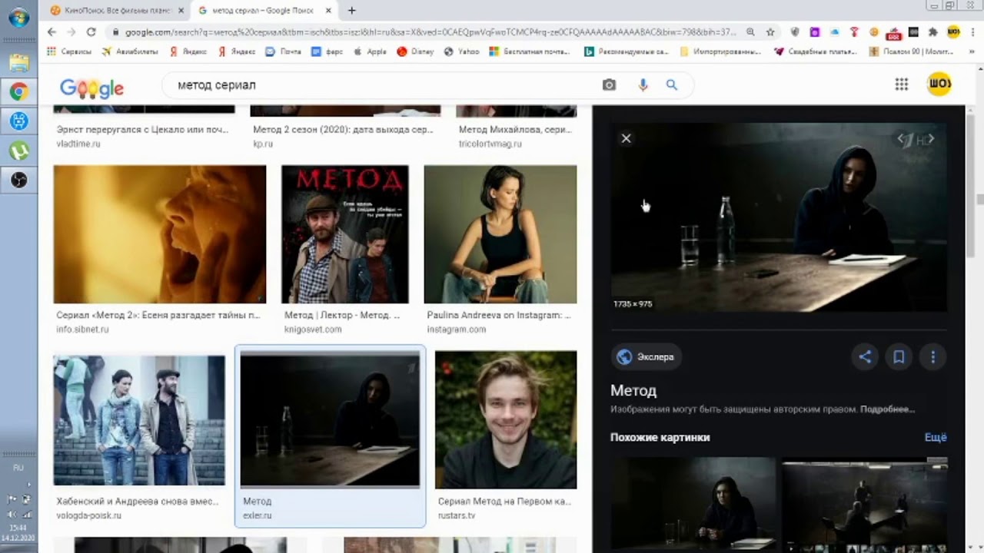Viewport: 984px width, 553px height.
Task: Reload the current page
Action: (91, 32)
